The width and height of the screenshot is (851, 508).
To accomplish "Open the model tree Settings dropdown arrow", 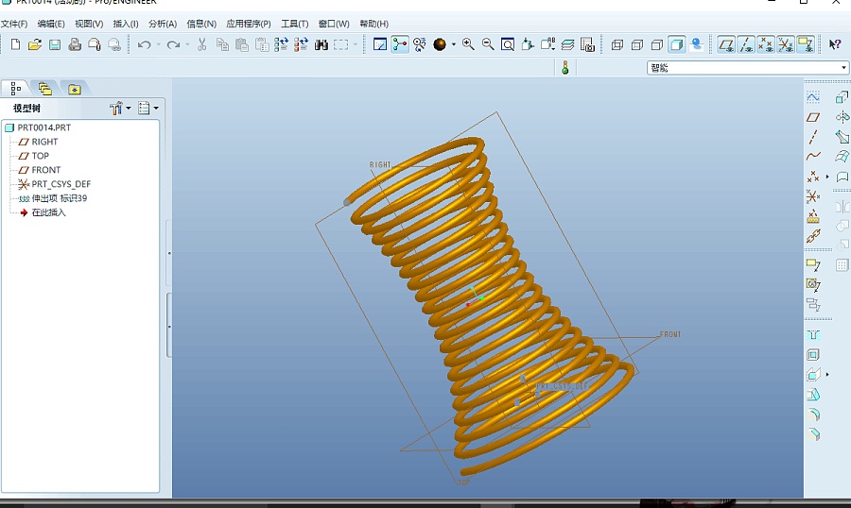I will click(x=156, y=108).
